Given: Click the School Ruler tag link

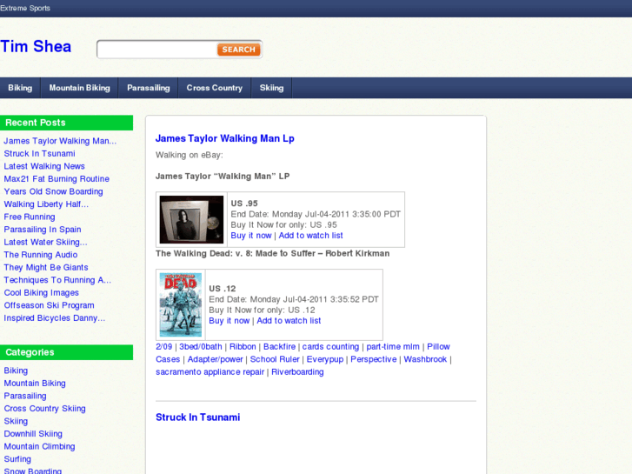Looking at the screenshot, I should tap(275, 359).
